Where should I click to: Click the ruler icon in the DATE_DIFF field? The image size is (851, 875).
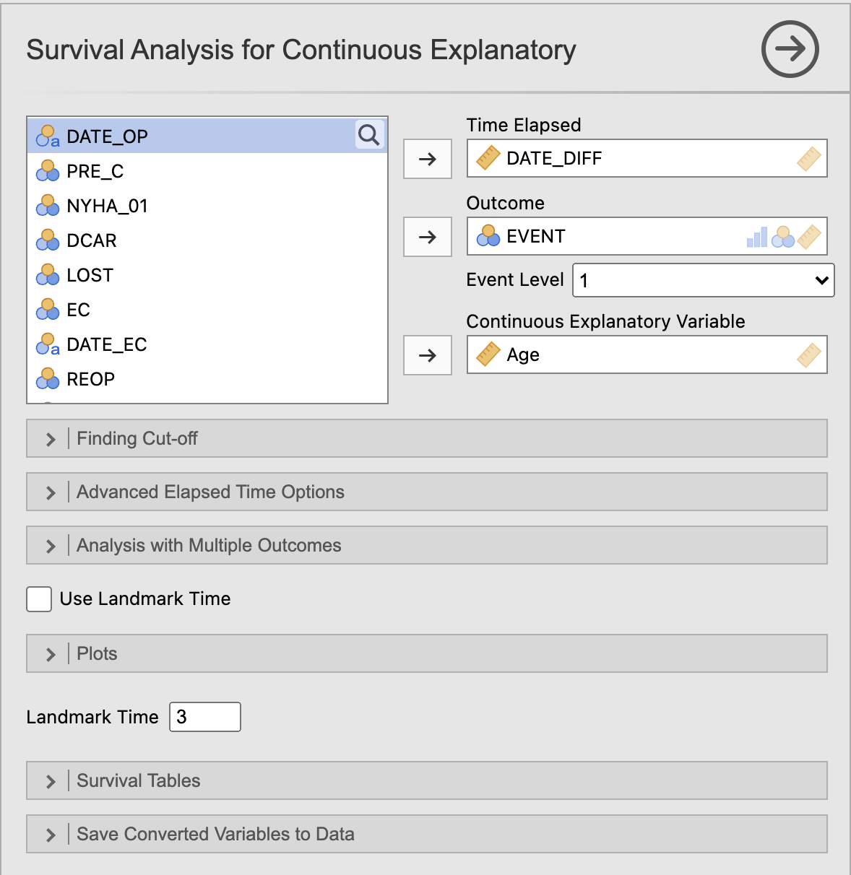(x=488, y=158)
